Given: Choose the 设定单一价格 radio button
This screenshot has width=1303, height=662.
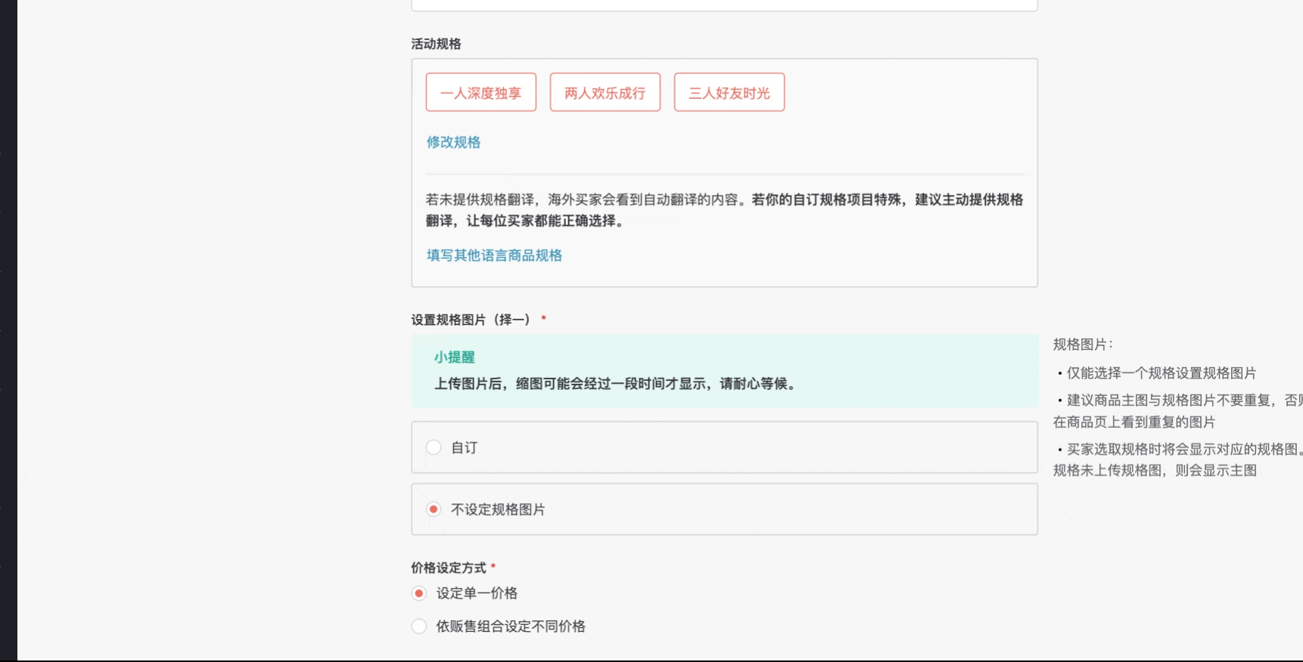Looking at the screenshot, I should coord(419,593).
